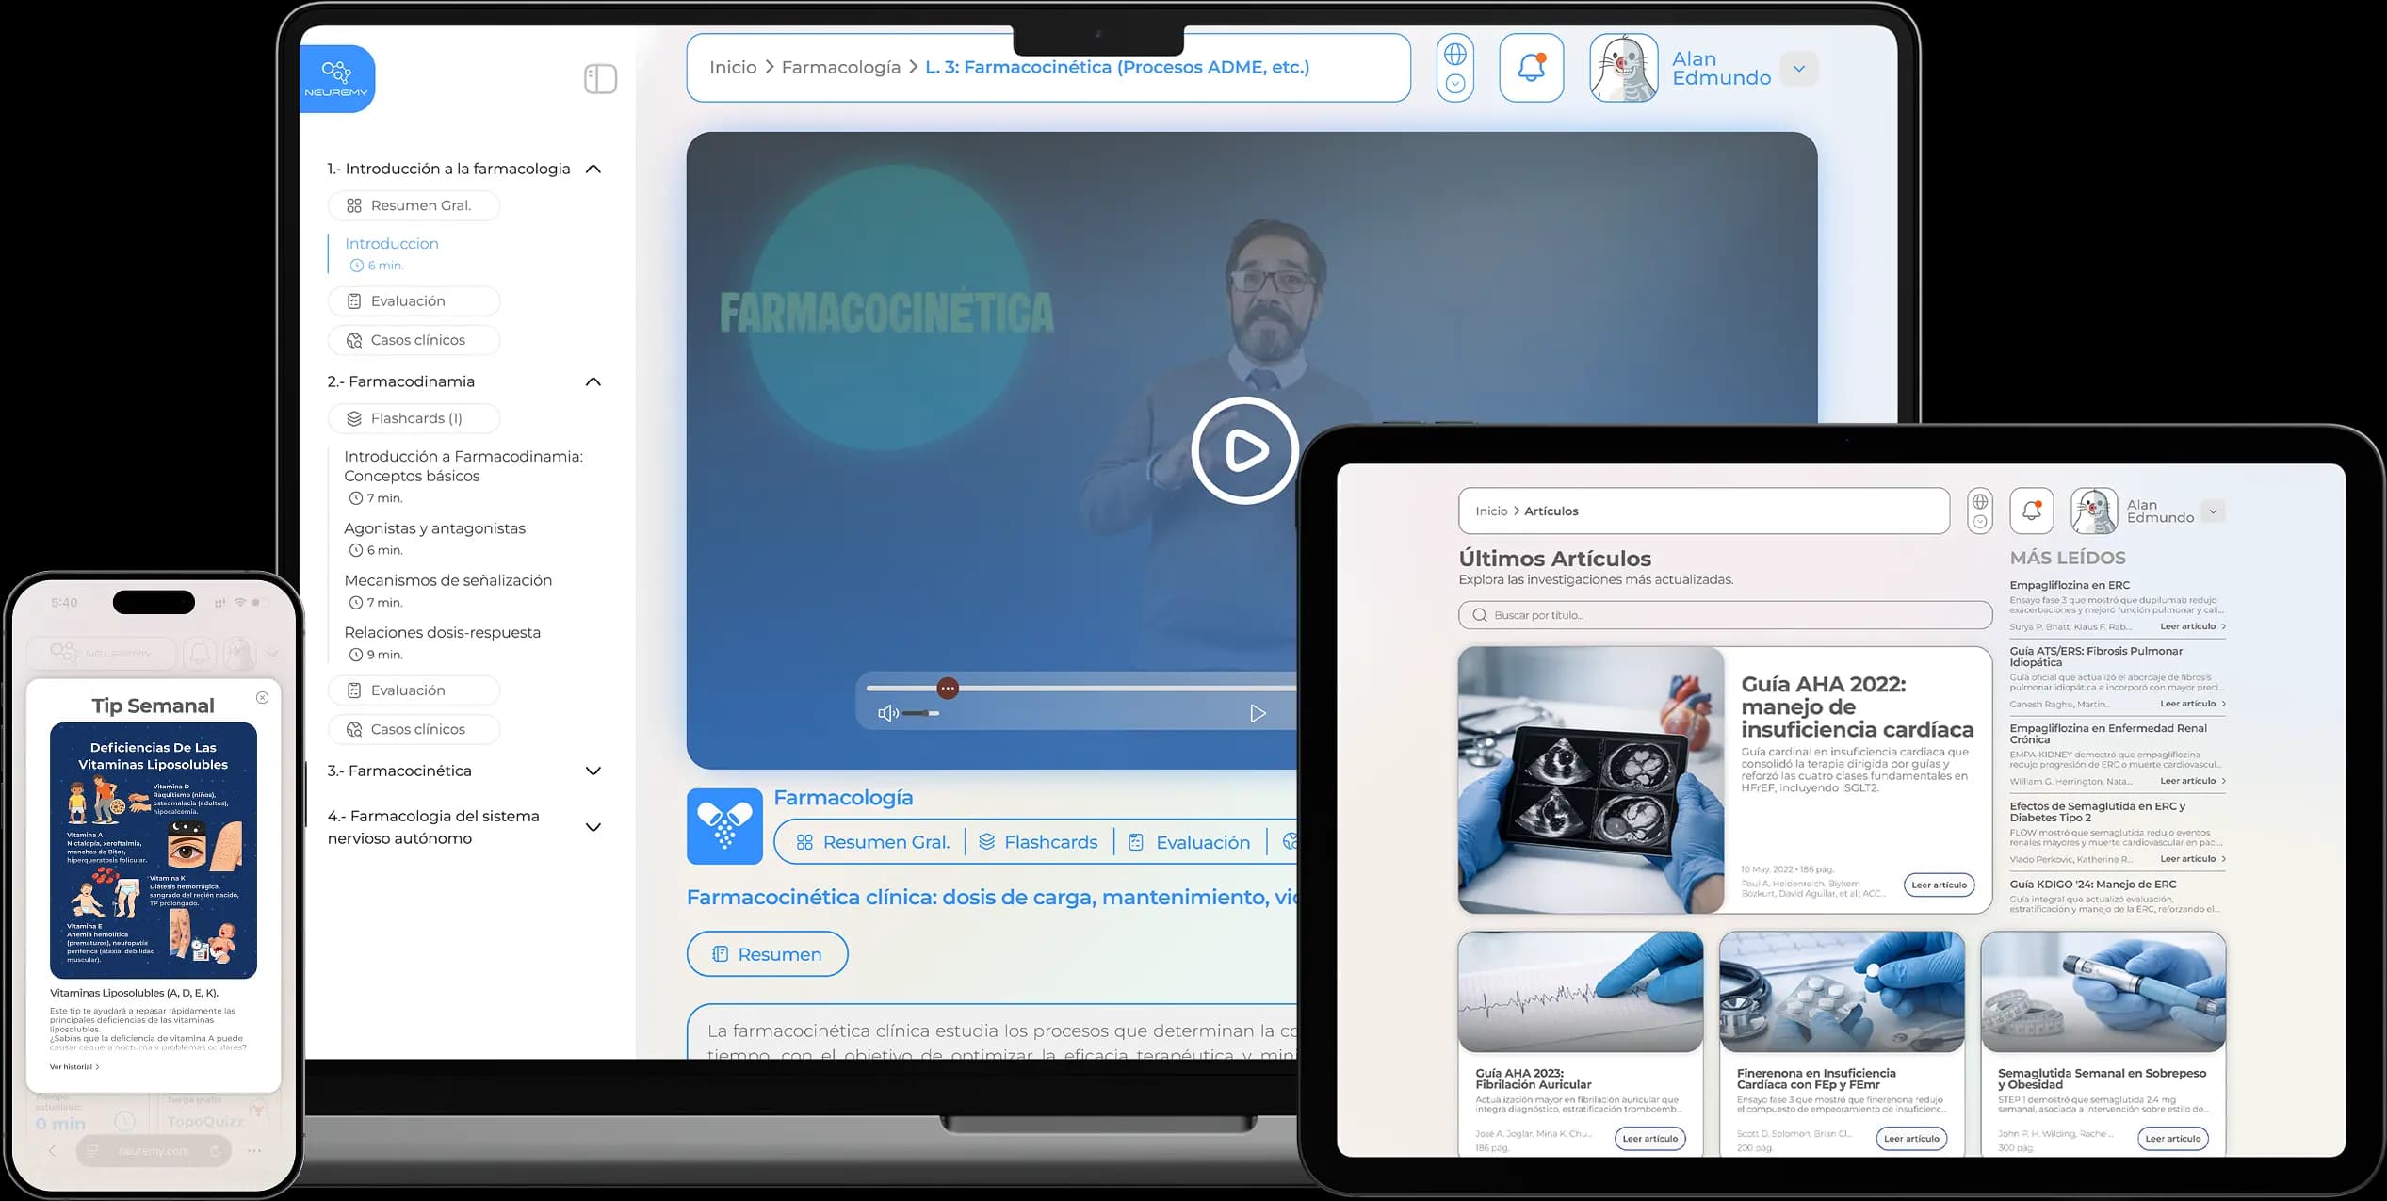Switch to Evaluación tab below video
This screenshot has width=2387, height=1201.
click(1189, 842)
